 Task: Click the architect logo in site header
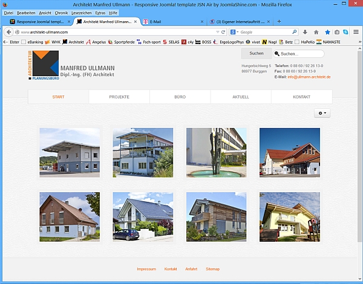(x=44, y=65)
